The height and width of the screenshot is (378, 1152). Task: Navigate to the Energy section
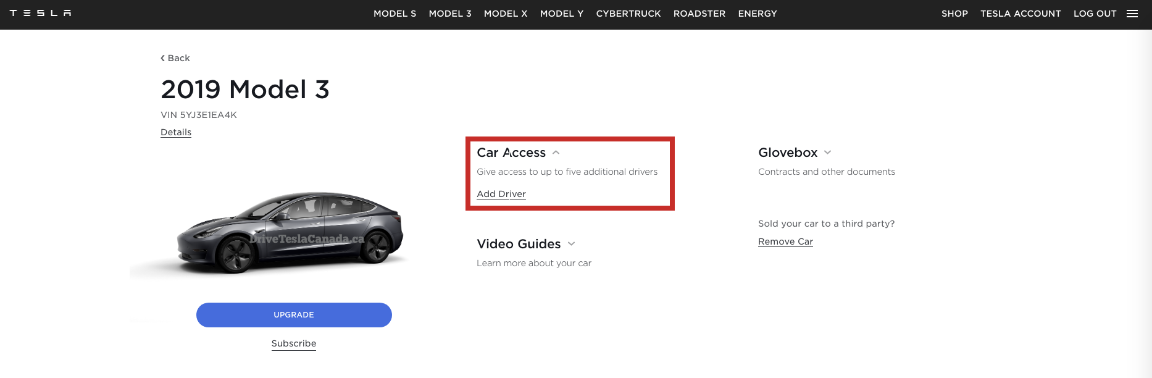[x=757, y=13]
